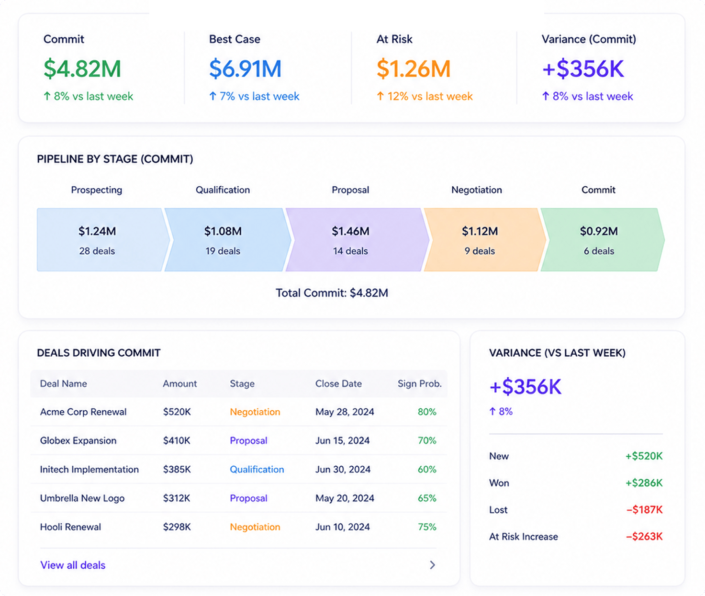Select the Commit stage block with 6 deals

[x=603, y=240]
